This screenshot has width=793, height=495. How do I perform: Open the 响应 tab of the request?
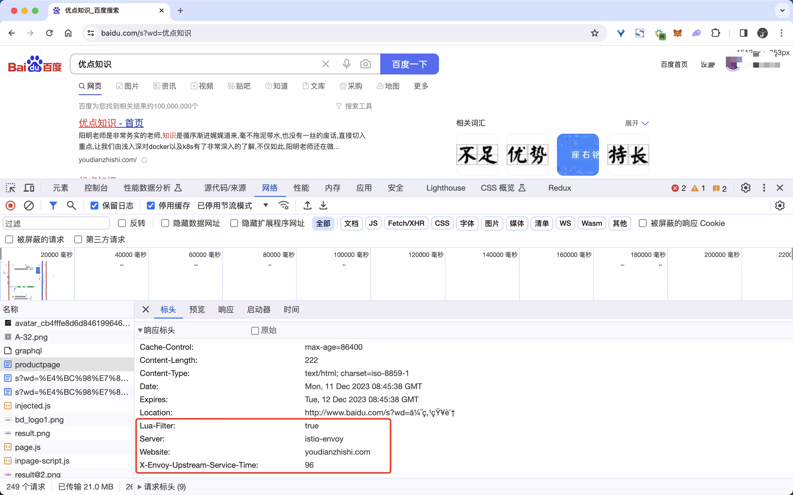(226, 310)
